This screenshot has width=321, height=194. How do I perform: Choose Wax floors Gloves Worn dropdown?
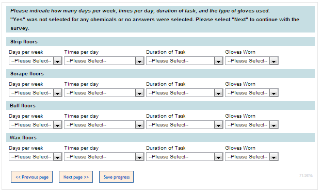pyautogui.click(x=252, y=157)
